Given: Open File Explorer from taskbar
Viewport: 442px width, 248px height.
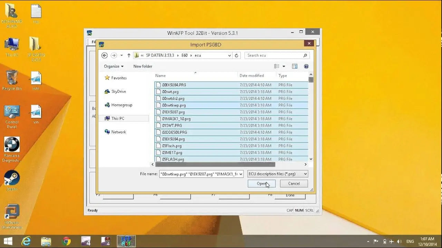Looking at the screenshot, I should pyautogui.click(x=46, y=241).
